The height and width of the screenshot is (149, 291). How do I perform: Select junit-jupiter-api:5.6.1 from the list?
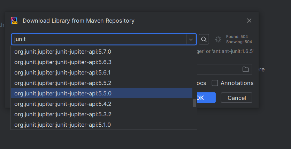101,72
